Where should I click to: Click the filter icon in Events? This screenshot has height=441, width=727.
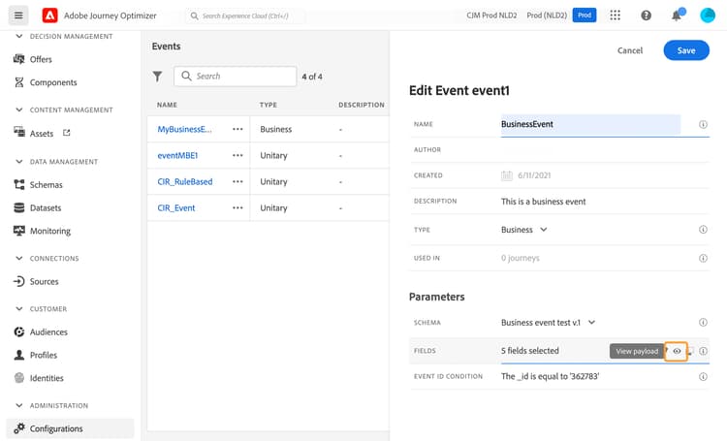[158, 77]
